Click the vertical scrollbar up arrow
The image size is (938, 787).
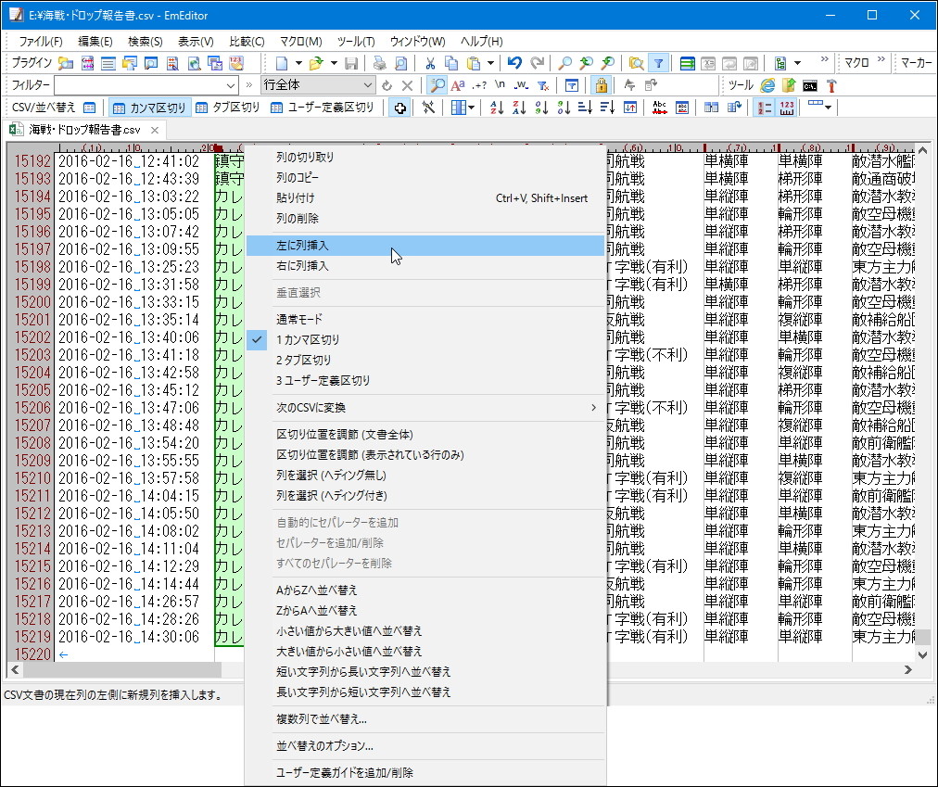(922, 150)
